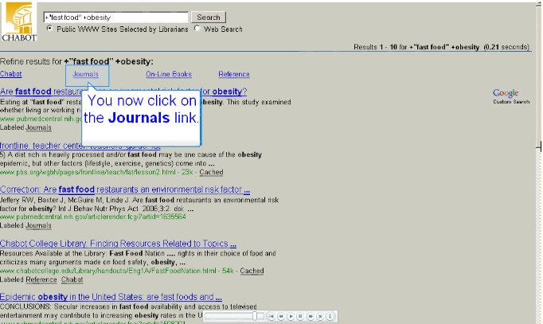
Task: Click the vertical scrollbar on the right
Action: [540, 162]
